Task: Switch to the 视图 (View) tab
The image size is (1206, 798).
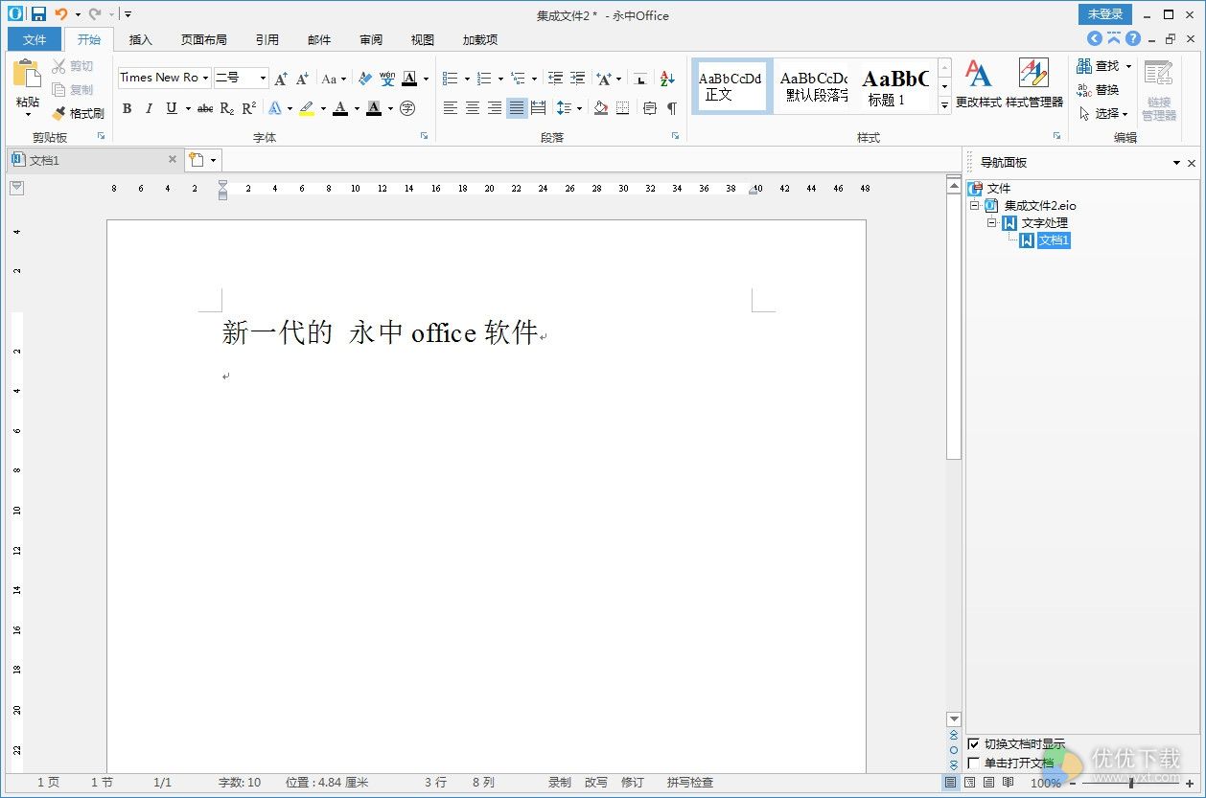Action: (x=423, y=39)
